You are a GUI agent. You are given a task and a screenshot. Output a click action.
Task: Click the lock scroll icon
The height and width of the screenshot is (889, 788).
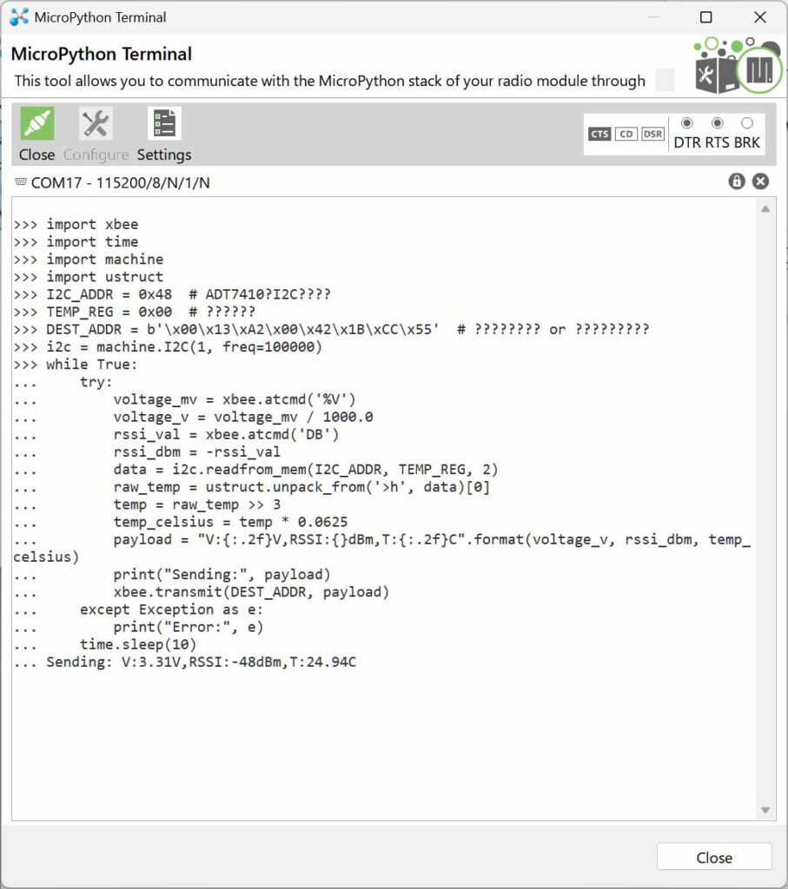[x=737, y=181]
